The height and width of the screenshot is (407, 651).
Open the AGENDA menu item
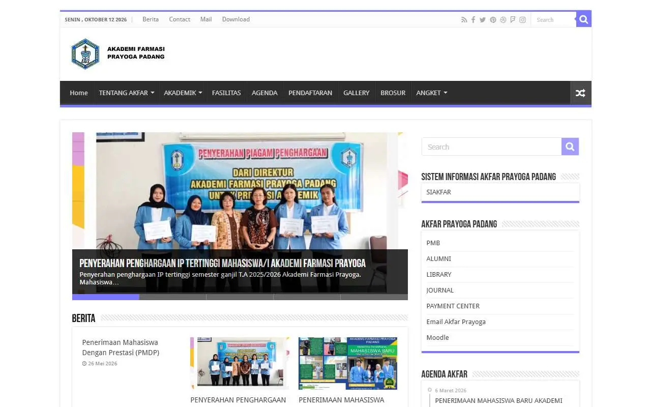click(264, 93)
